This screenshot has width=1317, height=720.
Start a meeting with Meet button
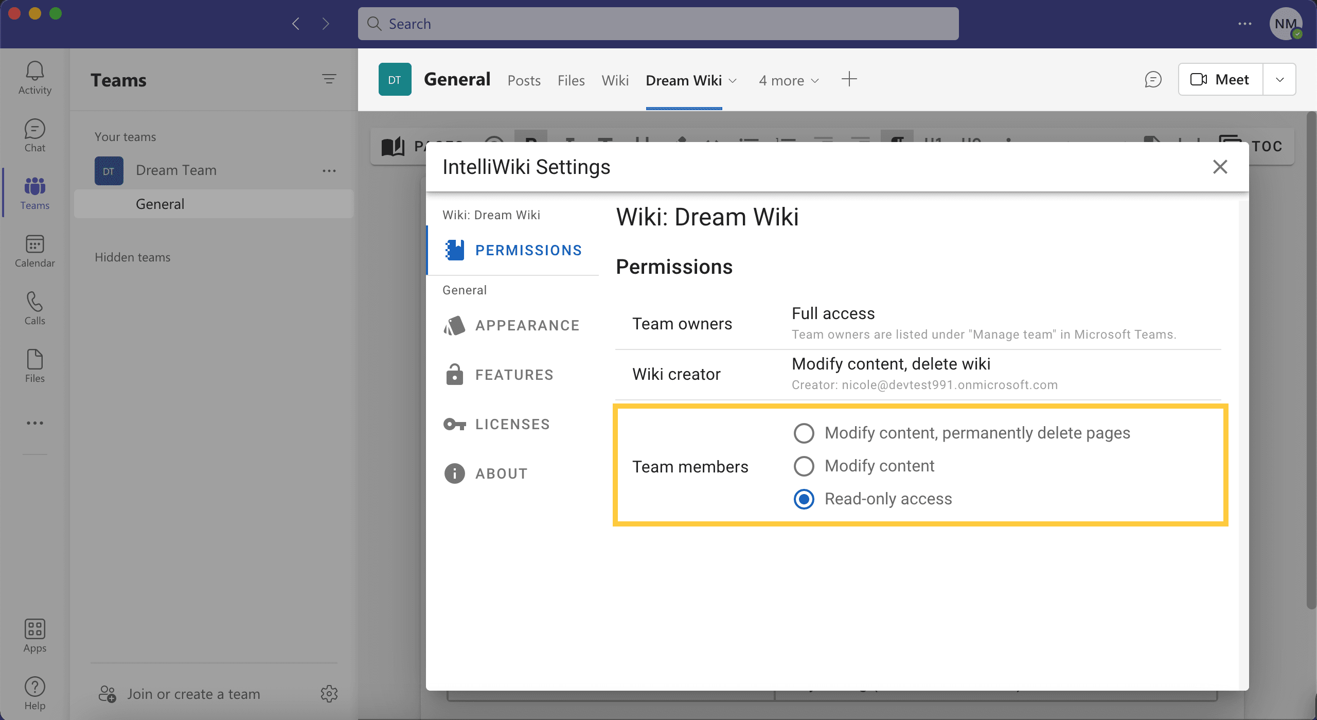coord(1220,79)
